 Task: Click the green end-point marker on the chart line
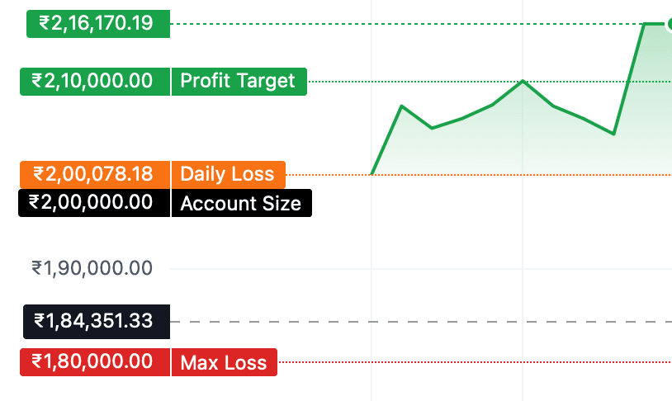[670, 24]
